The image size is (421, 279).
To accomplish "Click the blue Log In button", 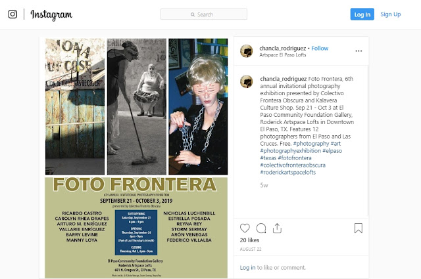I will tap(362, 14).
